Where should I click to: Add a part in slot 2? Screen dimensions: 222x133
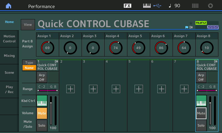(70, 89)
